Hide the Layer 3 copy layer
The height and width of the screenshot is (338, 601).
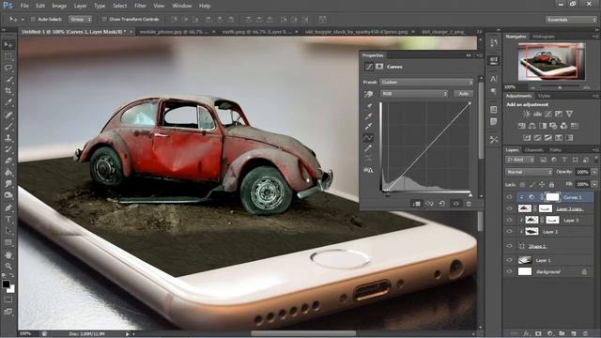coord(509,208)
